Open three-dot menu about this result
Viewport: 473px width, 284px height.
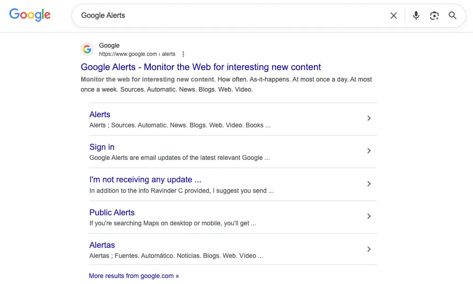[x=183, y=54]
